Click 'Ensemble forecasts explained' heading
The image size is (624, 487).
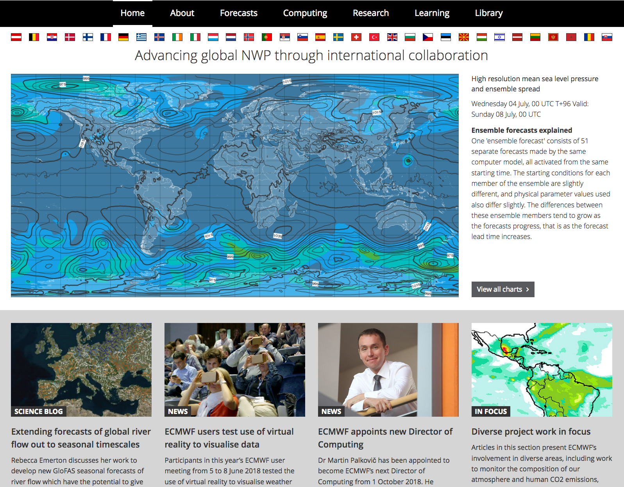coord(522,130)
